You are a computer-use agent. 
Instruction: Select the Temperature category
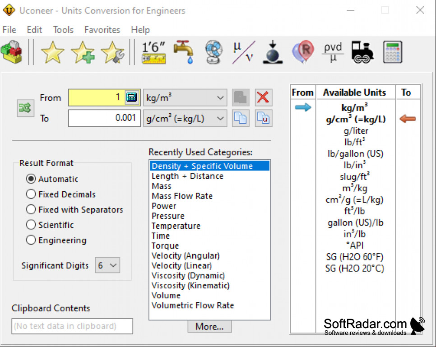[210, 226]
